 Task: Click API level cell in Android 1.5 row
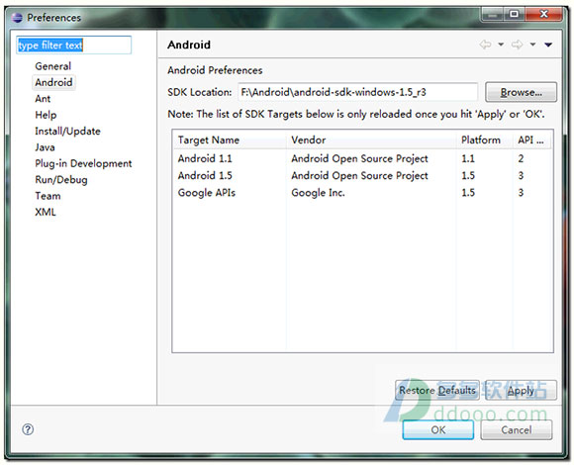click(x=521, y=175)
